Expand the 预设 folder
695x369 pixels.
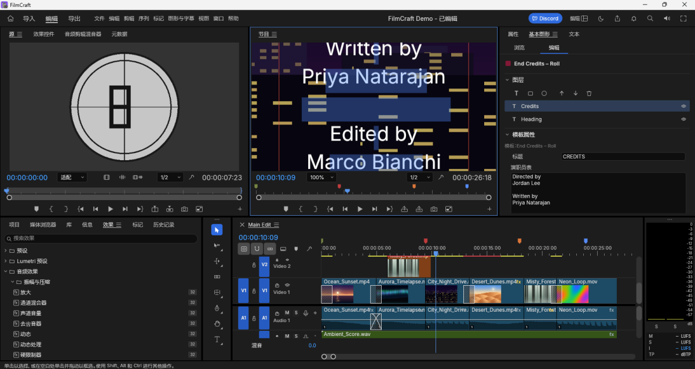(6, 251)
